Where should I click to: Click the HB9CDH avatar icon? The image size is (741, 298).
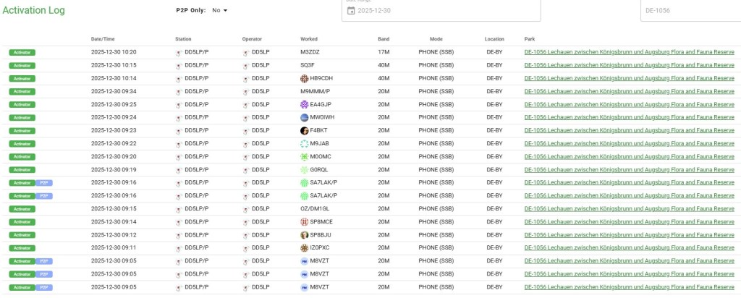[305, 78]
